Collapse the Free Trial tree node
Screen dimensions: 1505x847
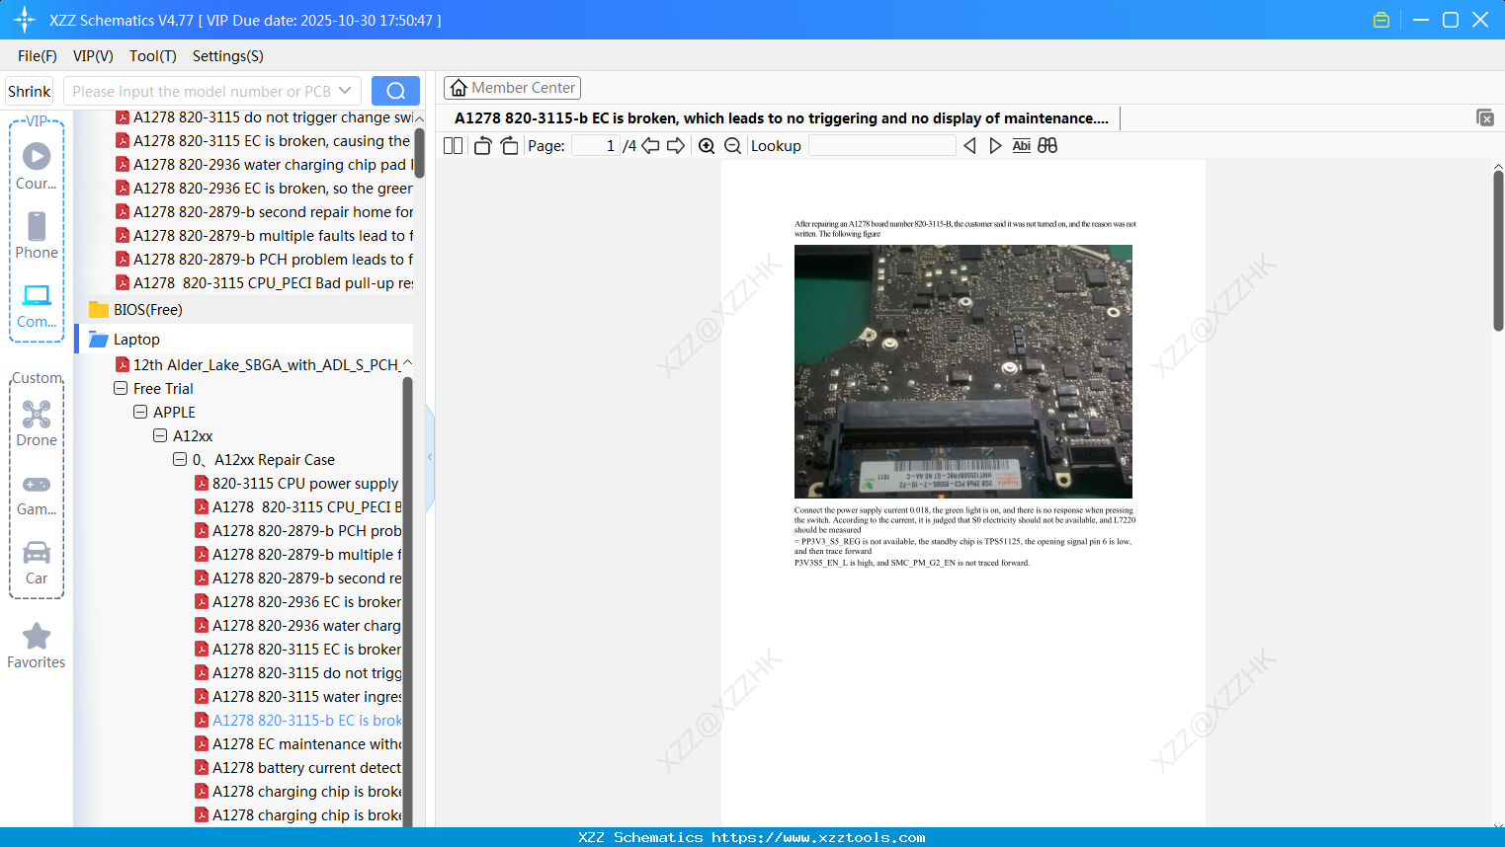coord(121,389)
